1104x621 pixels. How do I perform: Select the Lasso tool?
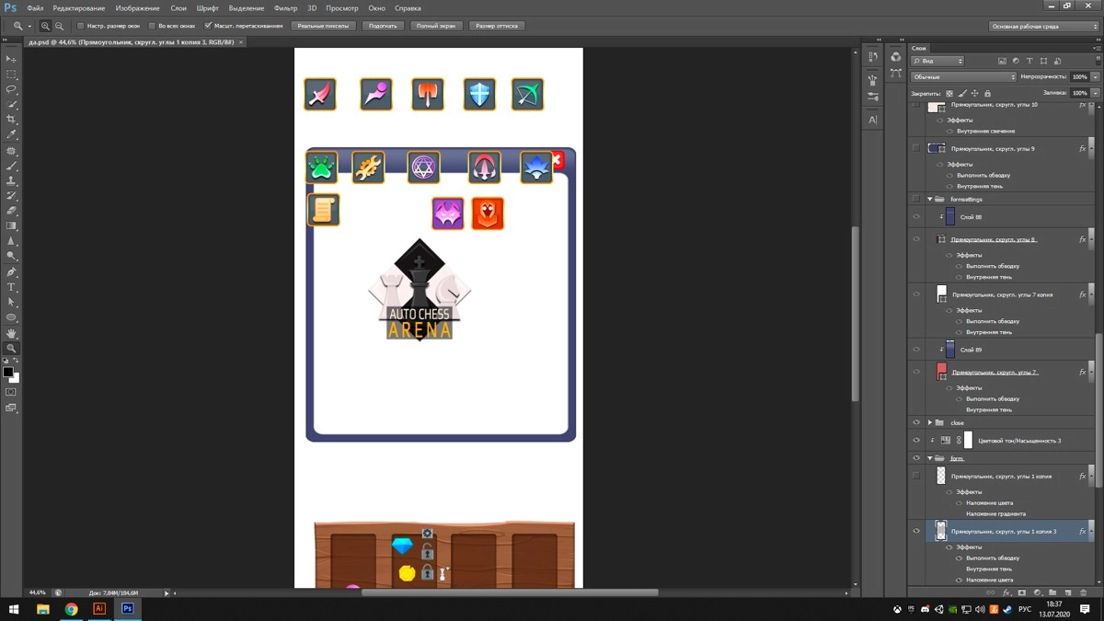[x=11, y=89]
